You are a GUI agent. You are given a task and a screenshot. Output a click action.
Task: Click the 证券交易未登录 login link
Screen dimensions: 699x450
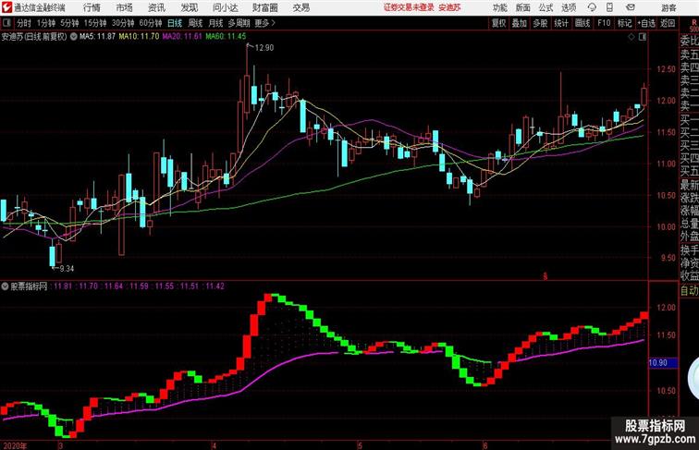click(x=409, y=7)
